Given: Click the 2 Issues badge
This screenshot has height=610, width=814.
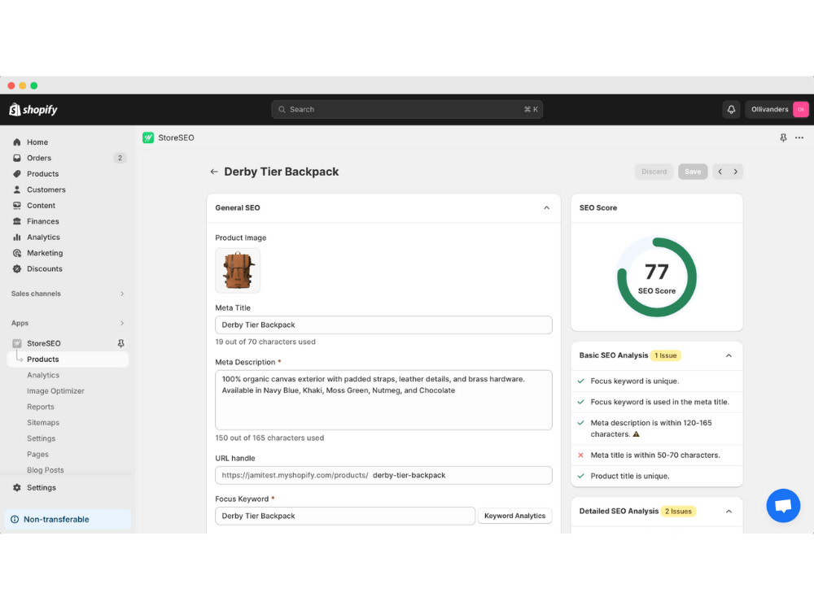Looking at the screenshot, I should point(678,511).
